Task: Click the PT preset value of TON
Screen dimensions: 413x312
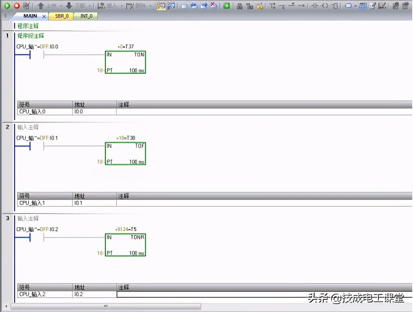Action: coord(100,71)
